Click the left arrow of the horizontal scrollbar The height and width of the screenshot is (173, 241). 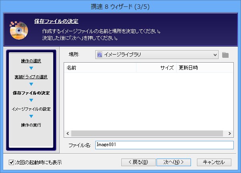coord(68,133)
